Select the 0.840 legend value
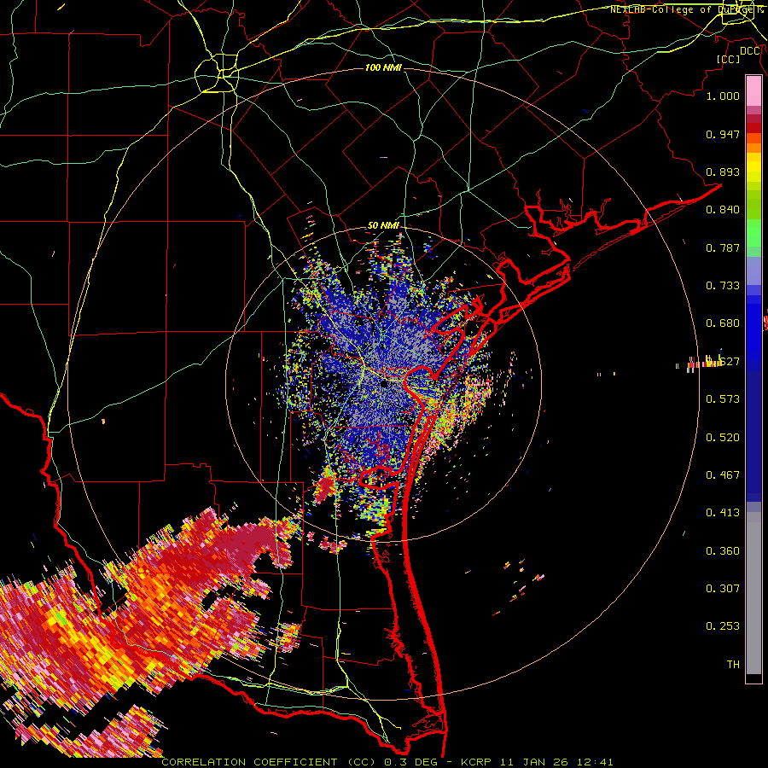The height and width of the screenshot is (768, 768). pyautogui.click(x=723, y=210)
